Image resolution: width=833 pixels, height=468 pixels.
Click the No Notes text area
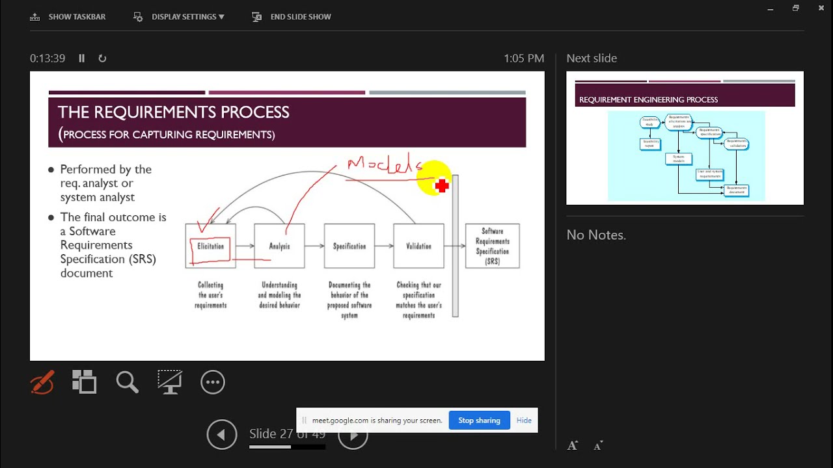tap(596, 235)
